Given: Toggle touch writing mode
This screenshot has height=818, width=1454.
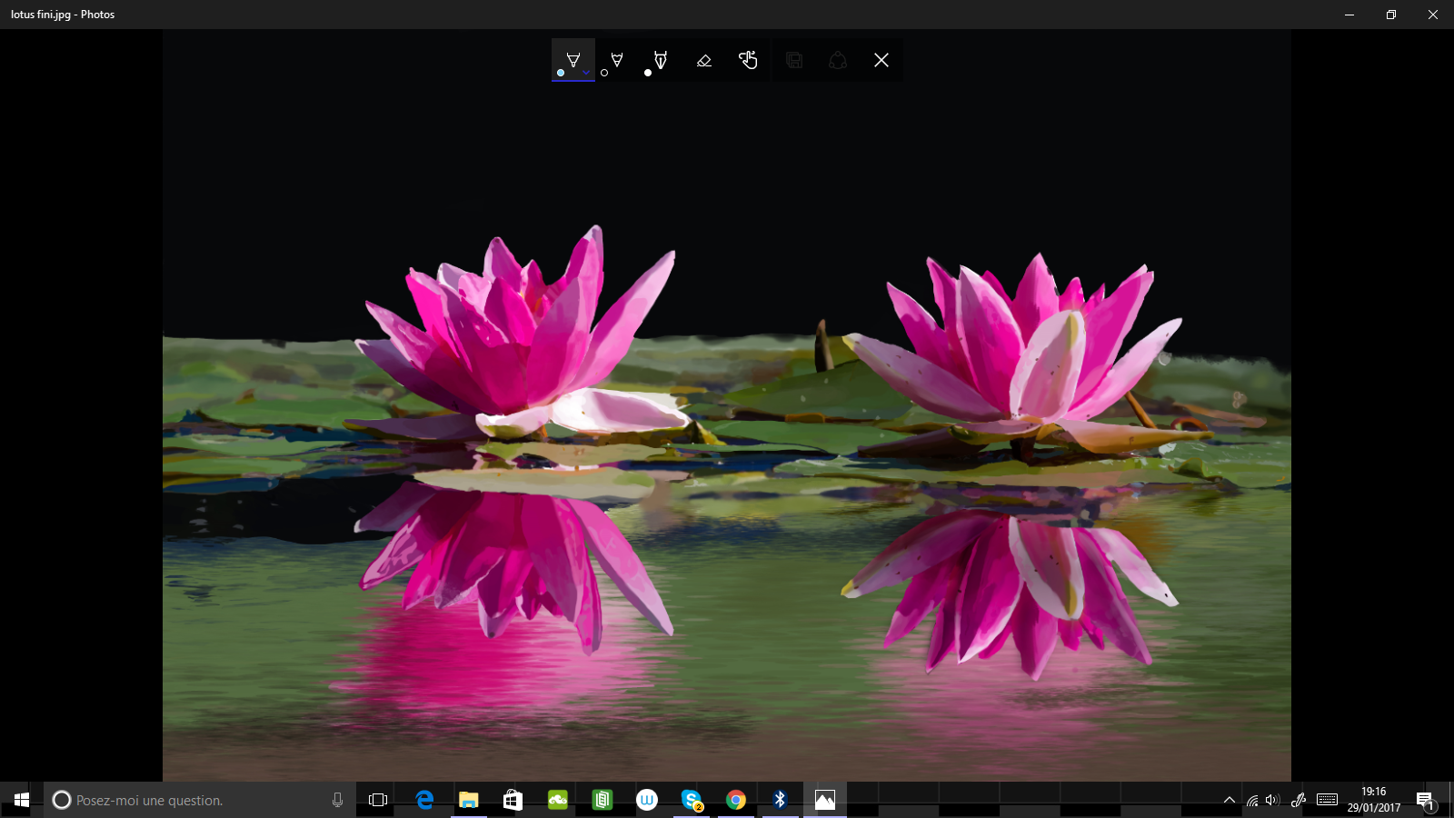Looking at the screenshot, I should point(748,60).
